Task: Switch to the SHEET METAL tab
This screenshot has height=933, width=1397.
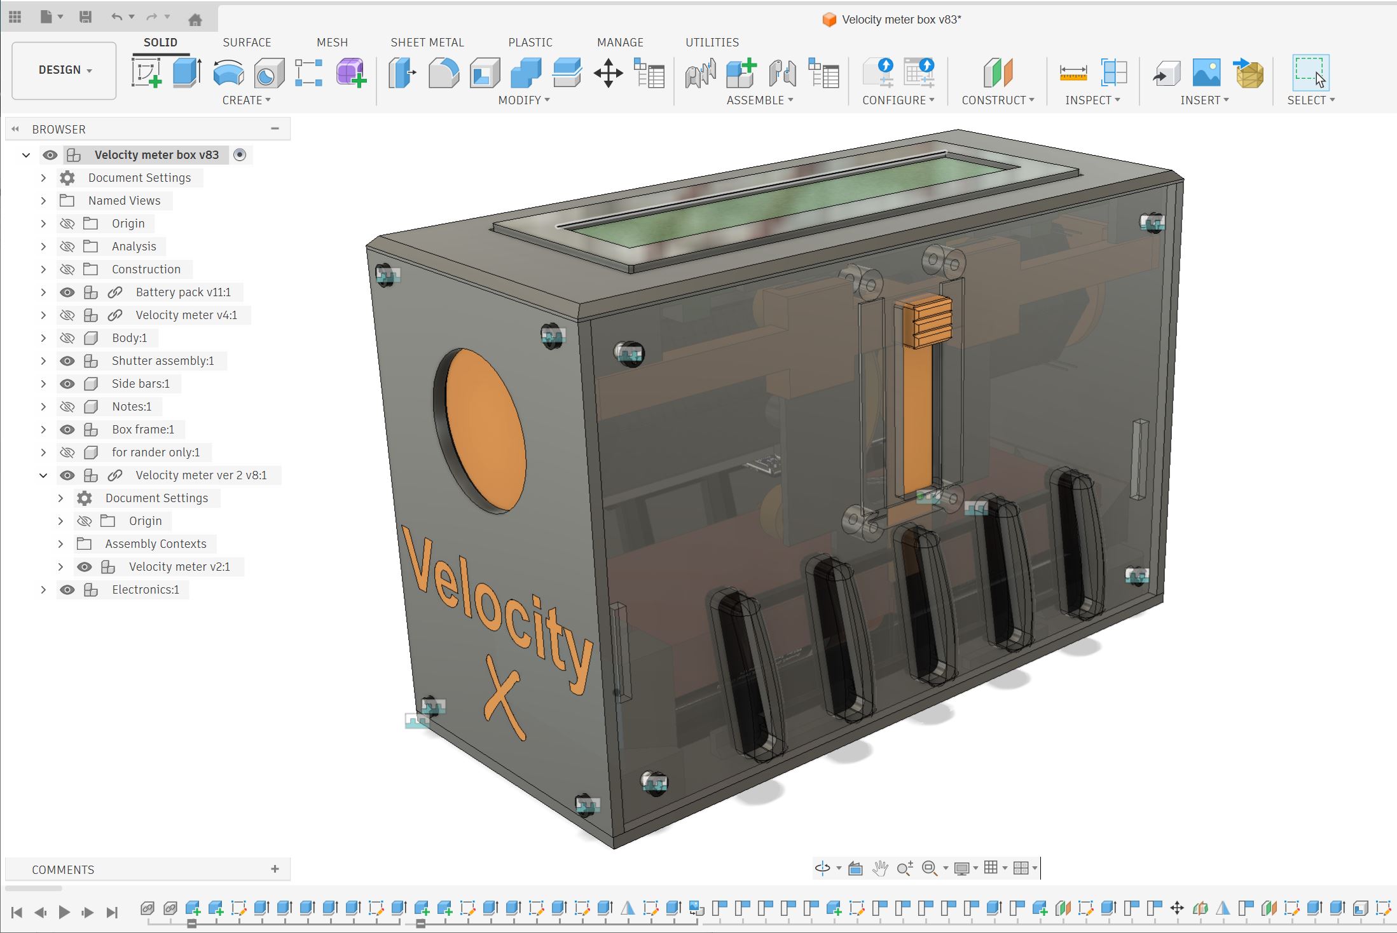Action: [x=427, y=43]
